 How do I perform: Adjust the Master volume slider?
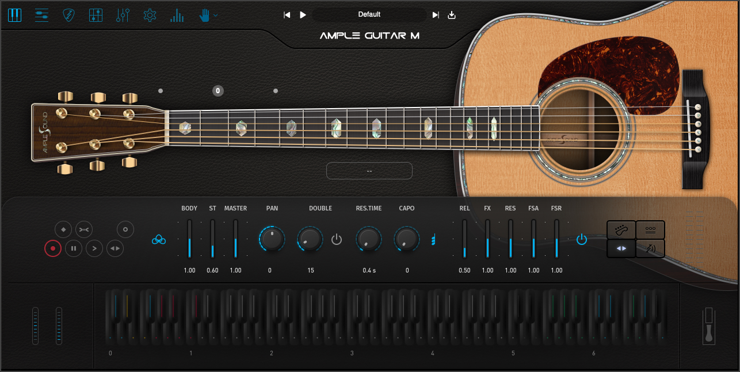point(235,239)
